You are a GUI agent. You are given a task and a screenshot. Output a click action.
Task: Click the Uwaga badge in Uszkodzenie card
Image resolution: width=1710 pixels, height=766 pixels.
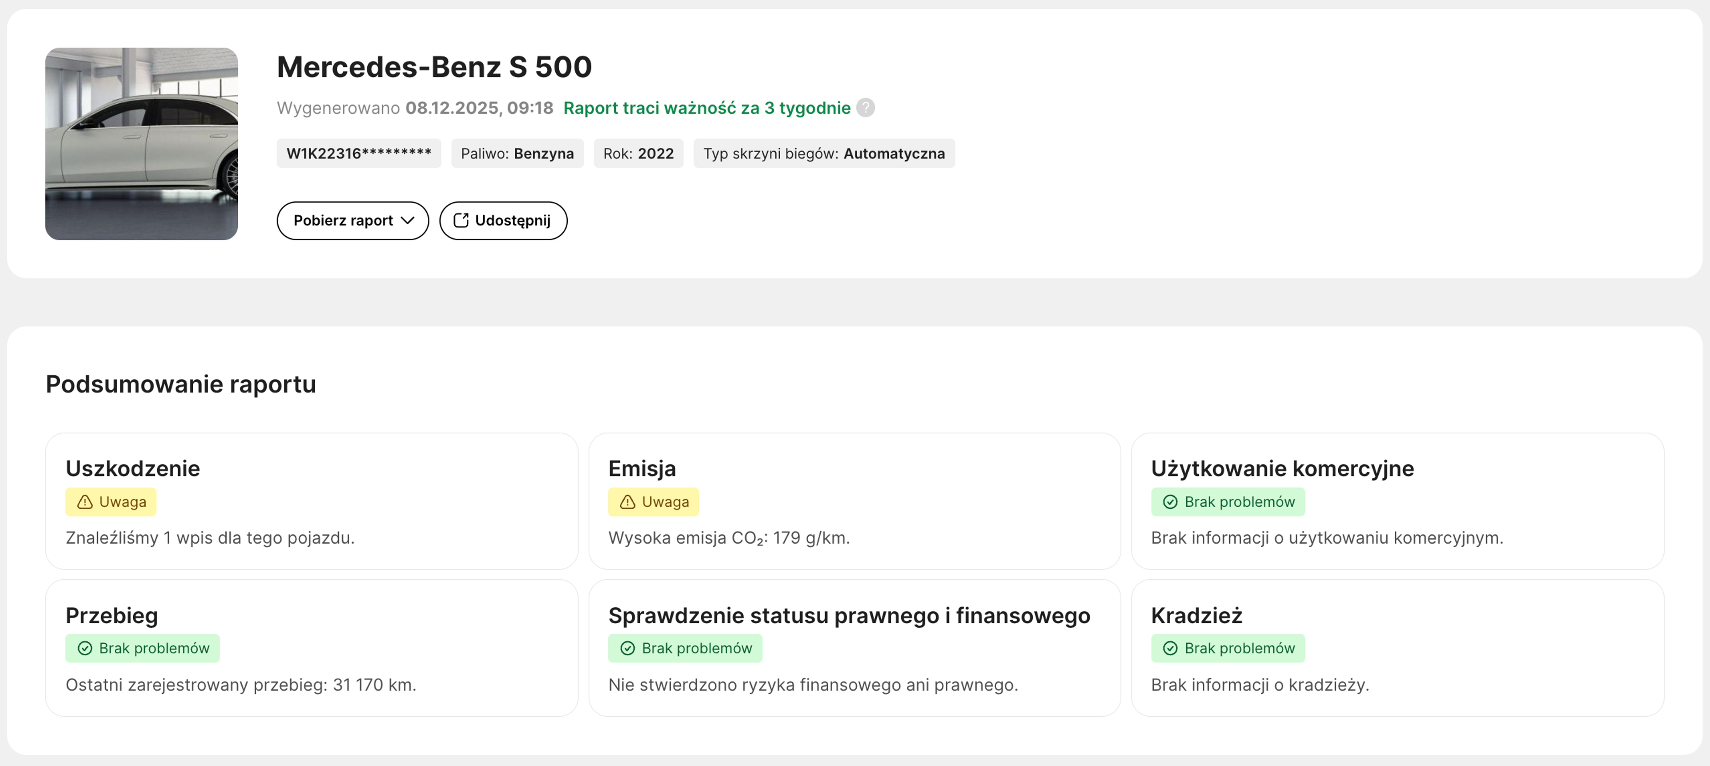(x=111, y=502)
